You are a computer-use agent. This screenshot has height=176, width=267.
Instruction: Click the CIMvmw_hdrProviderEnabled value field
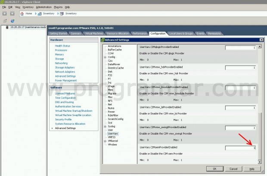coord(240,68)
